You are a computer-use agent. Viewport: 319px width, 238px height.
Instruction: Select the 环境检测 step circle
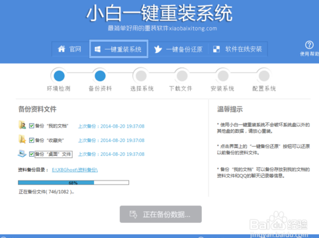[x=59, y=76]
